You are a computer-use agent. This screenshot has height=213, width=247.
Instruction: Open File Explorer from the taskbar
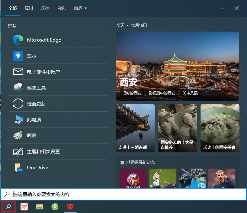pyautogui.click(x=39, y=207)
